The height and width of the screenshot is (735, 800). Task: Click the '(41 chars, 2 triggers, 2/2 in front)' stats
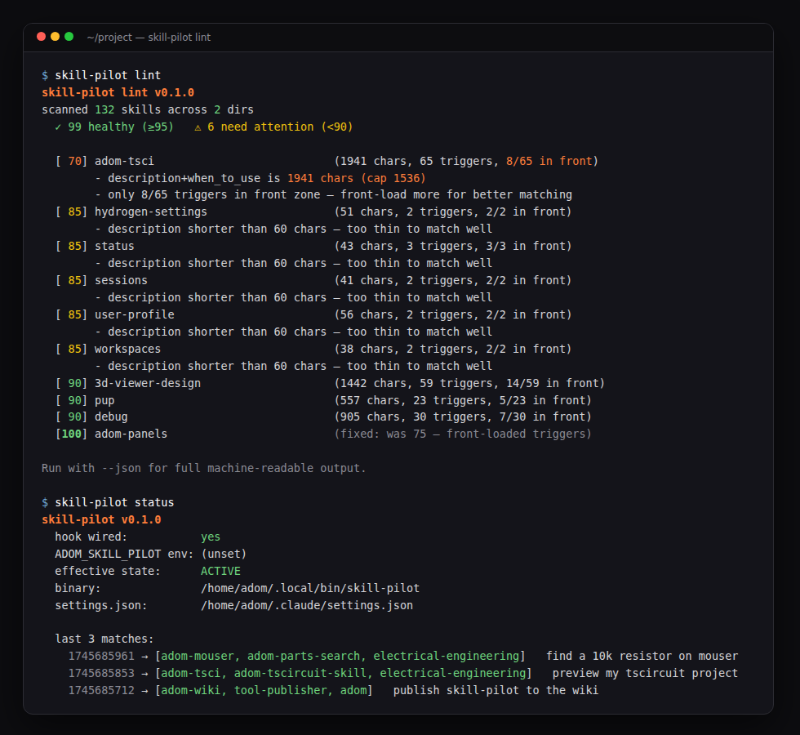(x=452, y=280)
